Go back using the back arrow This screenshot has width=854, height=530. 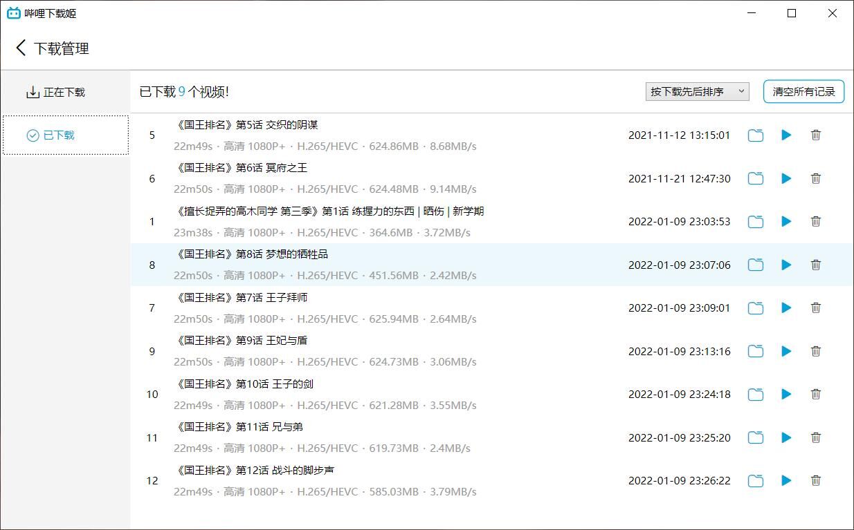[x=21, y=48]
